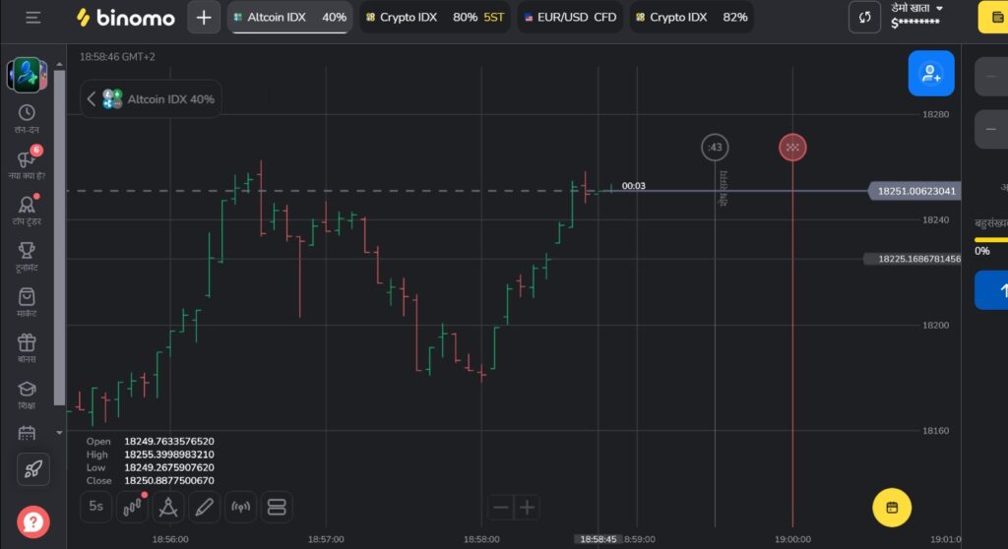Select the pencil drawing tool
The width and height of the screenshot is (1008, 549).
click(x=204, y=507)
